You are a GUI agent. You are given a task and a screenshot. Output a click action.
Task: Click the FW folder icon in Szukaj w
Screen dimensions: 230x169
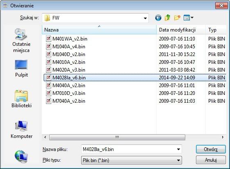(x=47, y=18)
